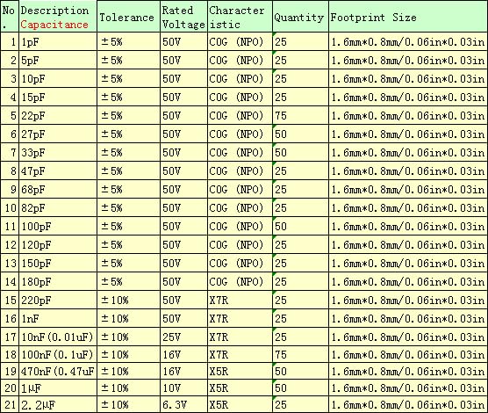Select the 22pF capacitance cell
488x413 pixels.
58,116
